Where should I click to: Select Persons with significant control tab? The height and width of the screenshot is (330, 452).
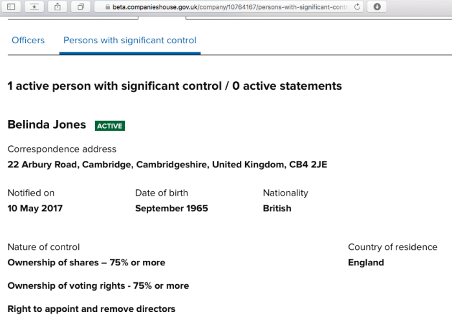(x=130, y=40)
